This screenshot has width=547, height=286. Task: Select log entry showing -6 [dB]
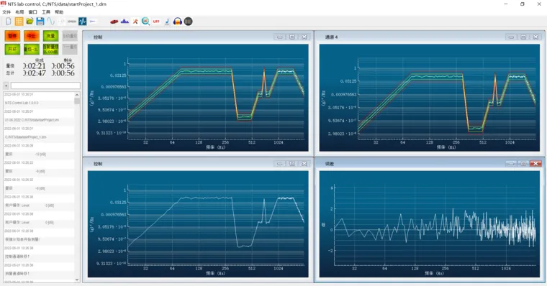click(39, 188)
